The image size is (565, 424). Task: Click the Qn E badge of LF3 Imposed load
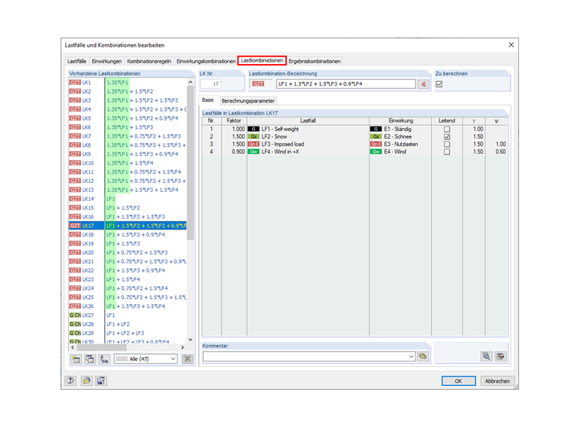(254, 144)
